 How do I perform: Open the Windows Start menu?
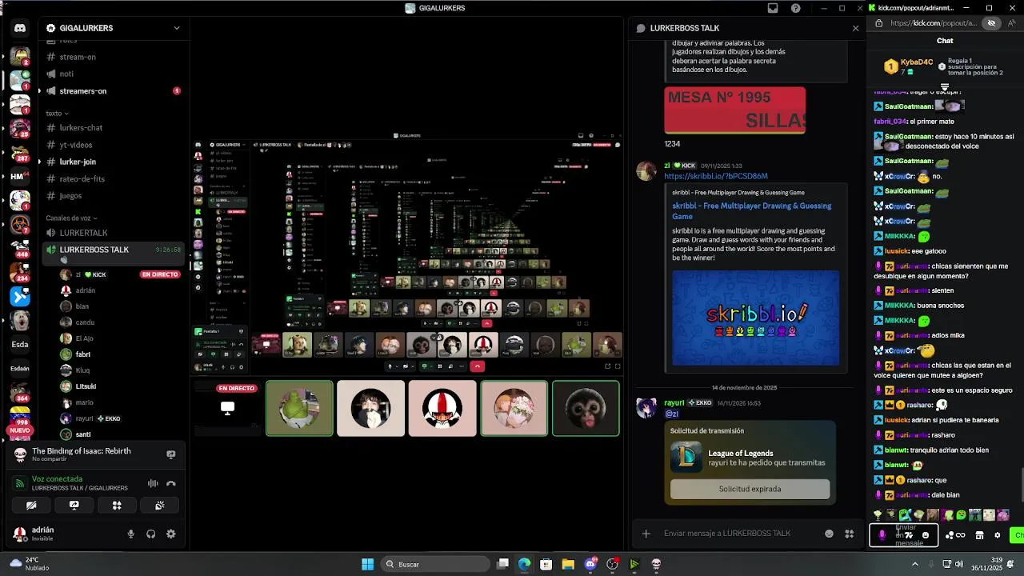(x=367, y=564)
